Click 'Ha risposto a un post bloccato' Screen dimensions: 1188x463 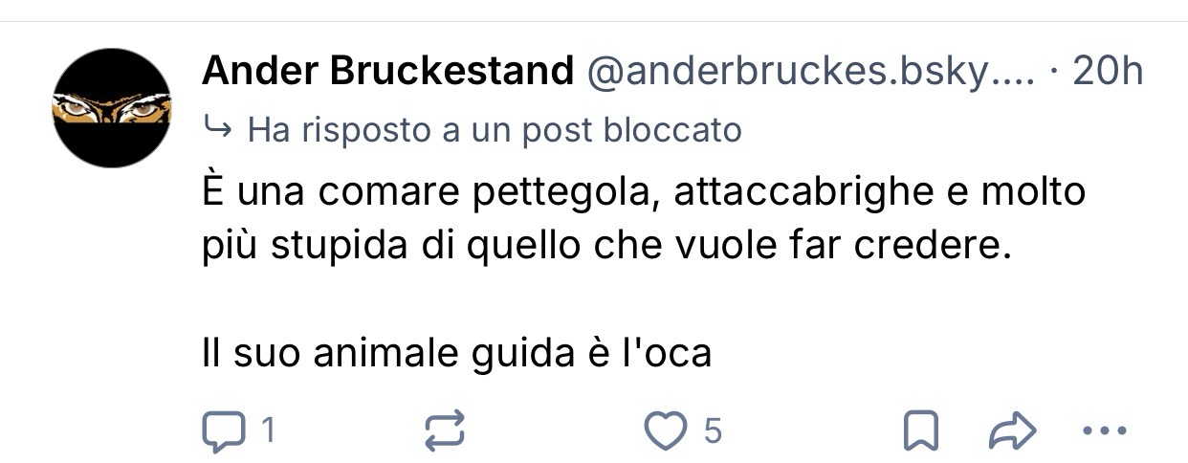[495, 130]
